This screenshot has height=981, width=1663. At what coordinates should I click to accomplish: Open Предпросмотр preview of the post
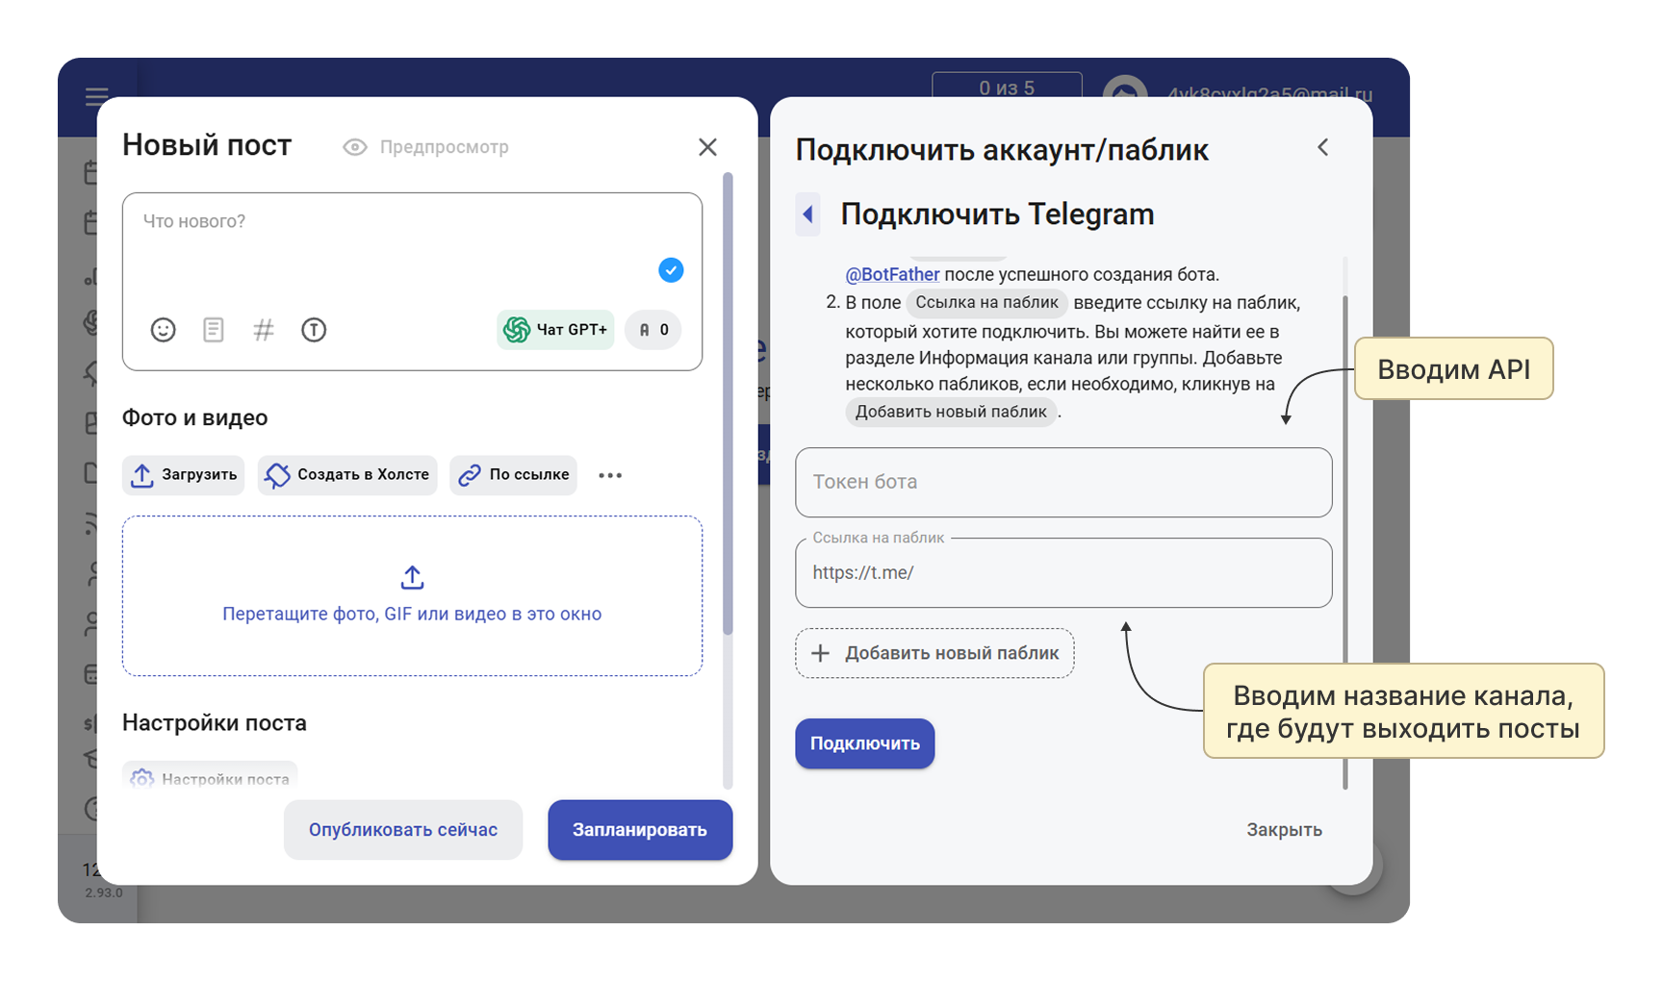426,147
